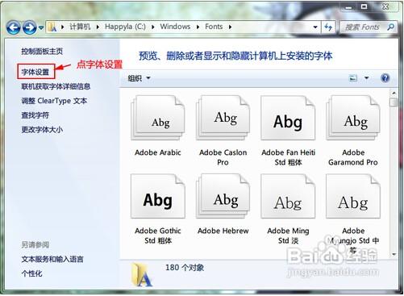Expand the view options dropdown arrow
The width and height of the screenshot is (404, 296).
click(366, 78)
